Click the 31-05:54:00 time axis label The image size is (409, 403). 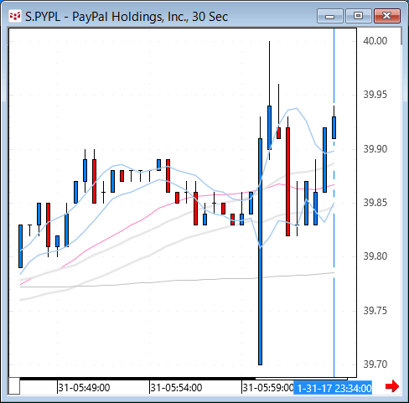point(176,388)
